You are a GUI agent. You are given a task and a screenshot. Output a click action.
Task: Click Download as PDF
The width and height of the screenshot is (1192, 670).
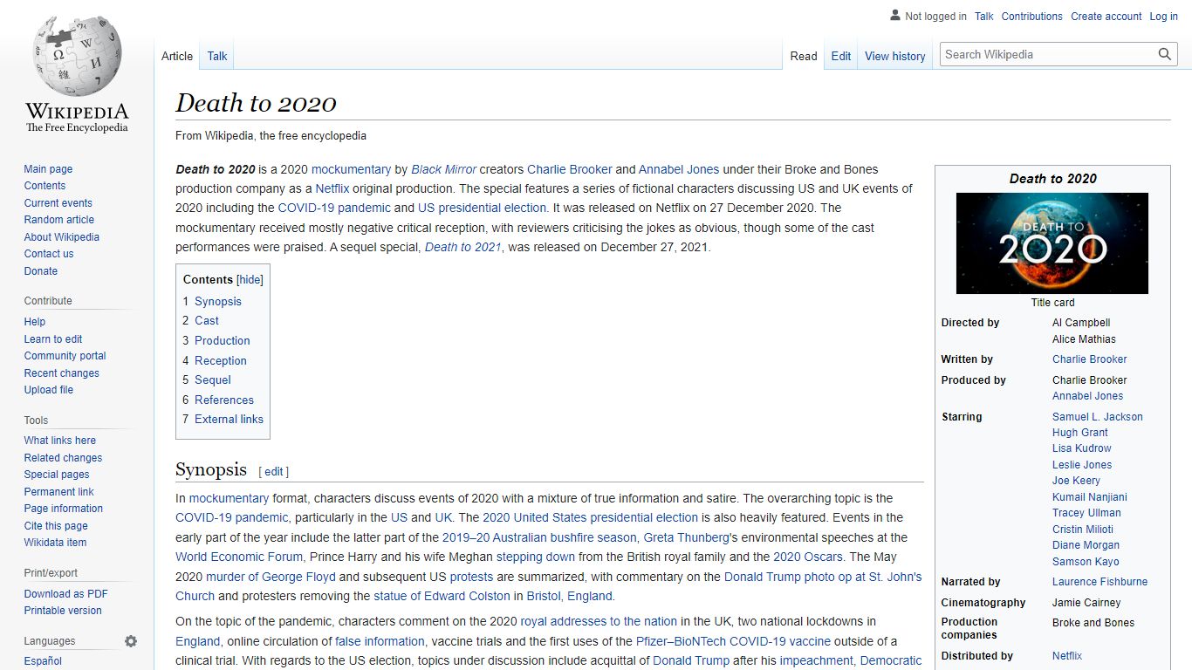click(x=66, y=594)
